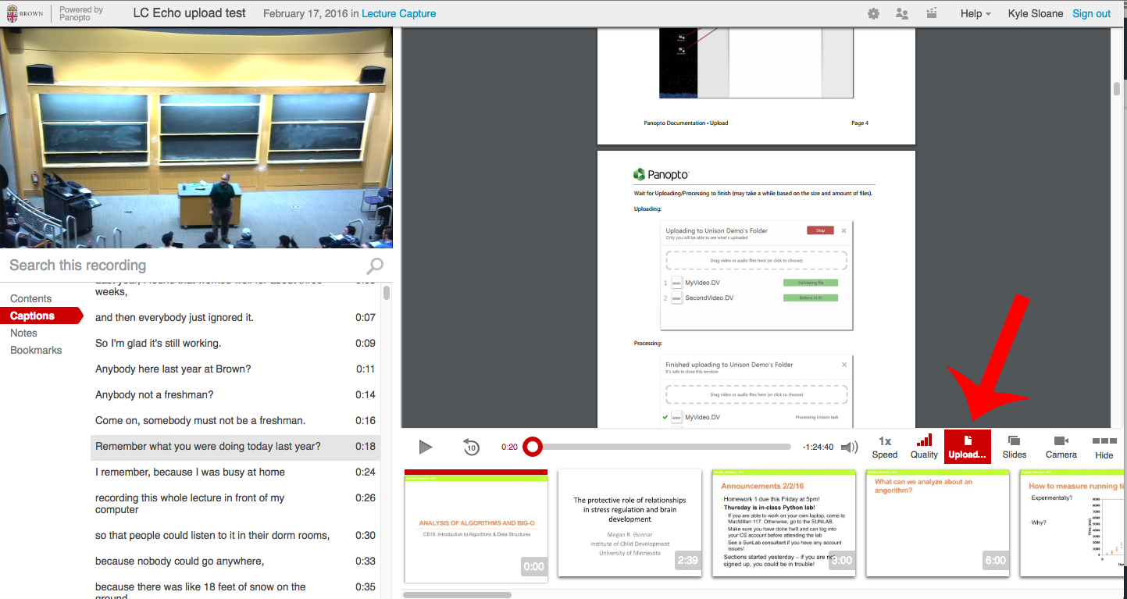Viewport: 1127px width, 599px height.
Task: Open the settings gear icon in header
Action: (x=873, y=13)
